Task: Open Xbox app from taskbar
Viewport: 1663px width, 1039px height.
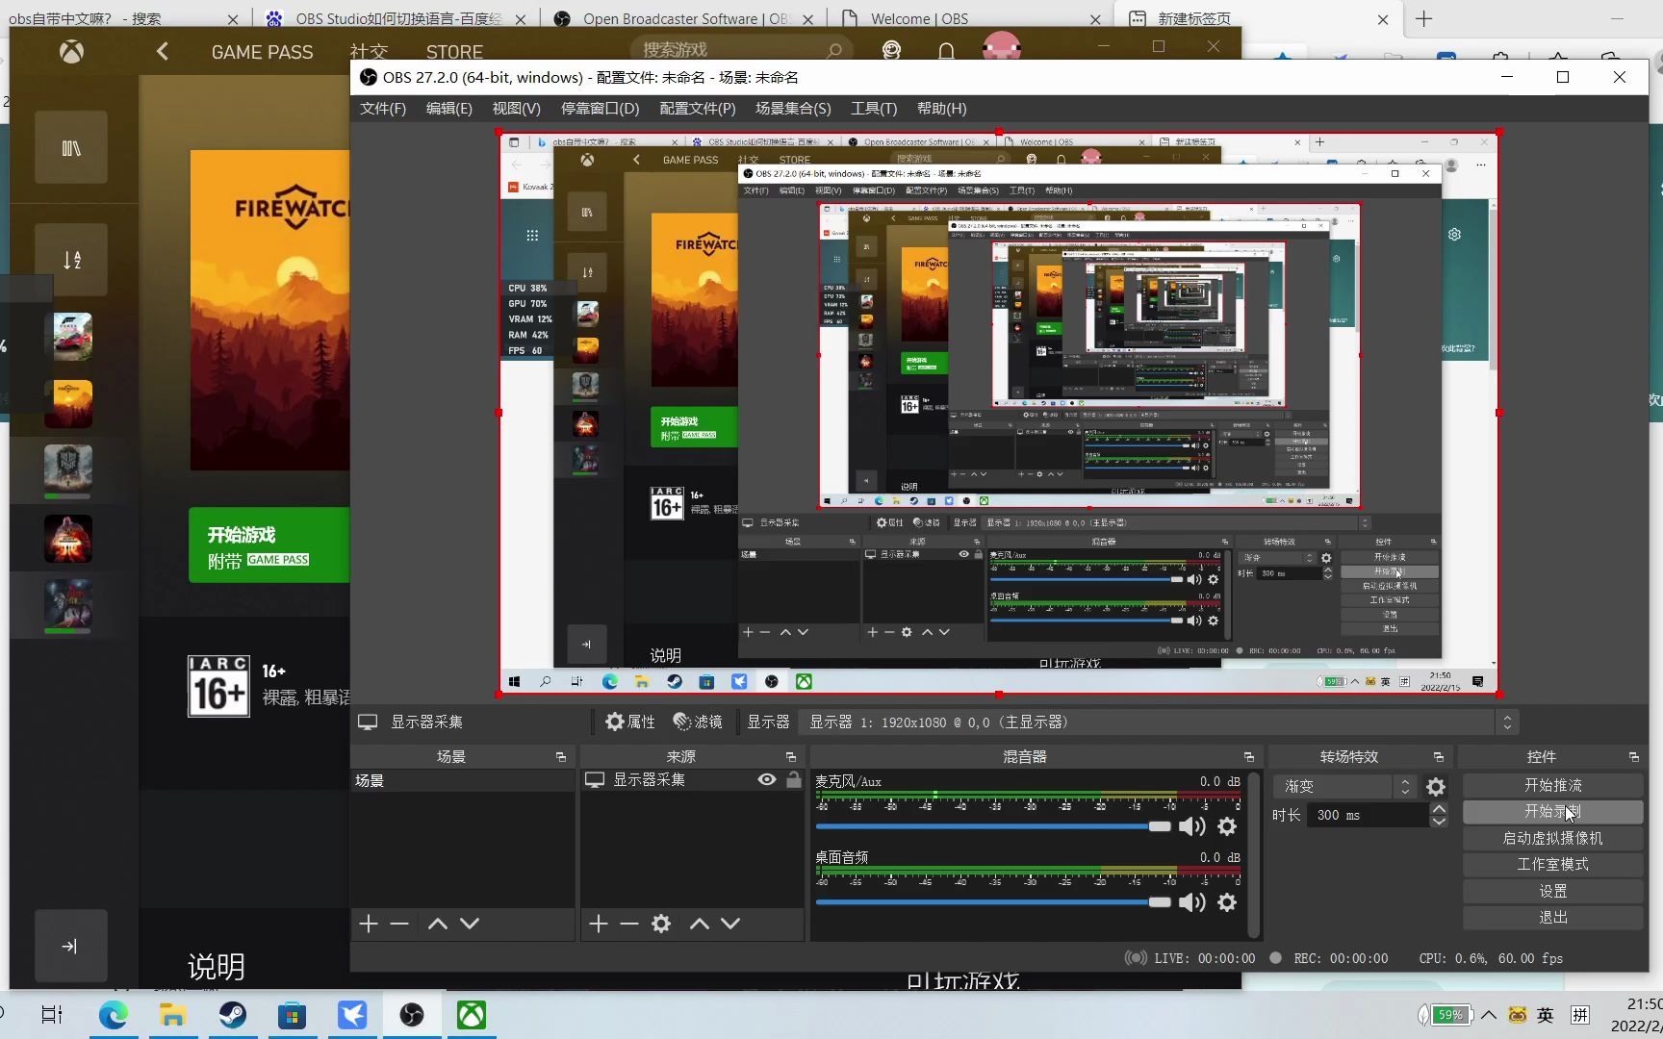Action: (472, 1015)
